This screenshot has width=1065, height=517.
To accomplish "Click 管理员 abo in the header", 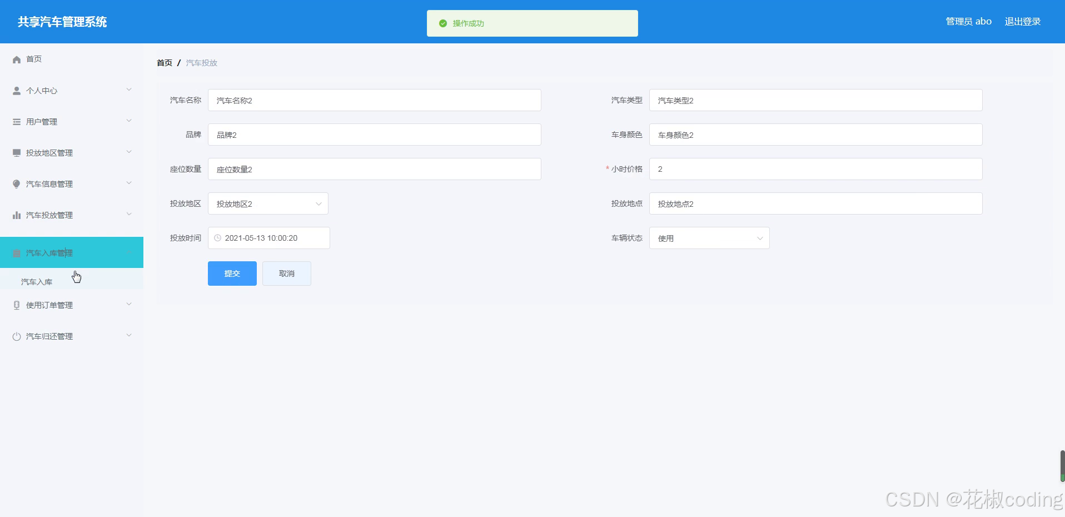I will point(969,22).
